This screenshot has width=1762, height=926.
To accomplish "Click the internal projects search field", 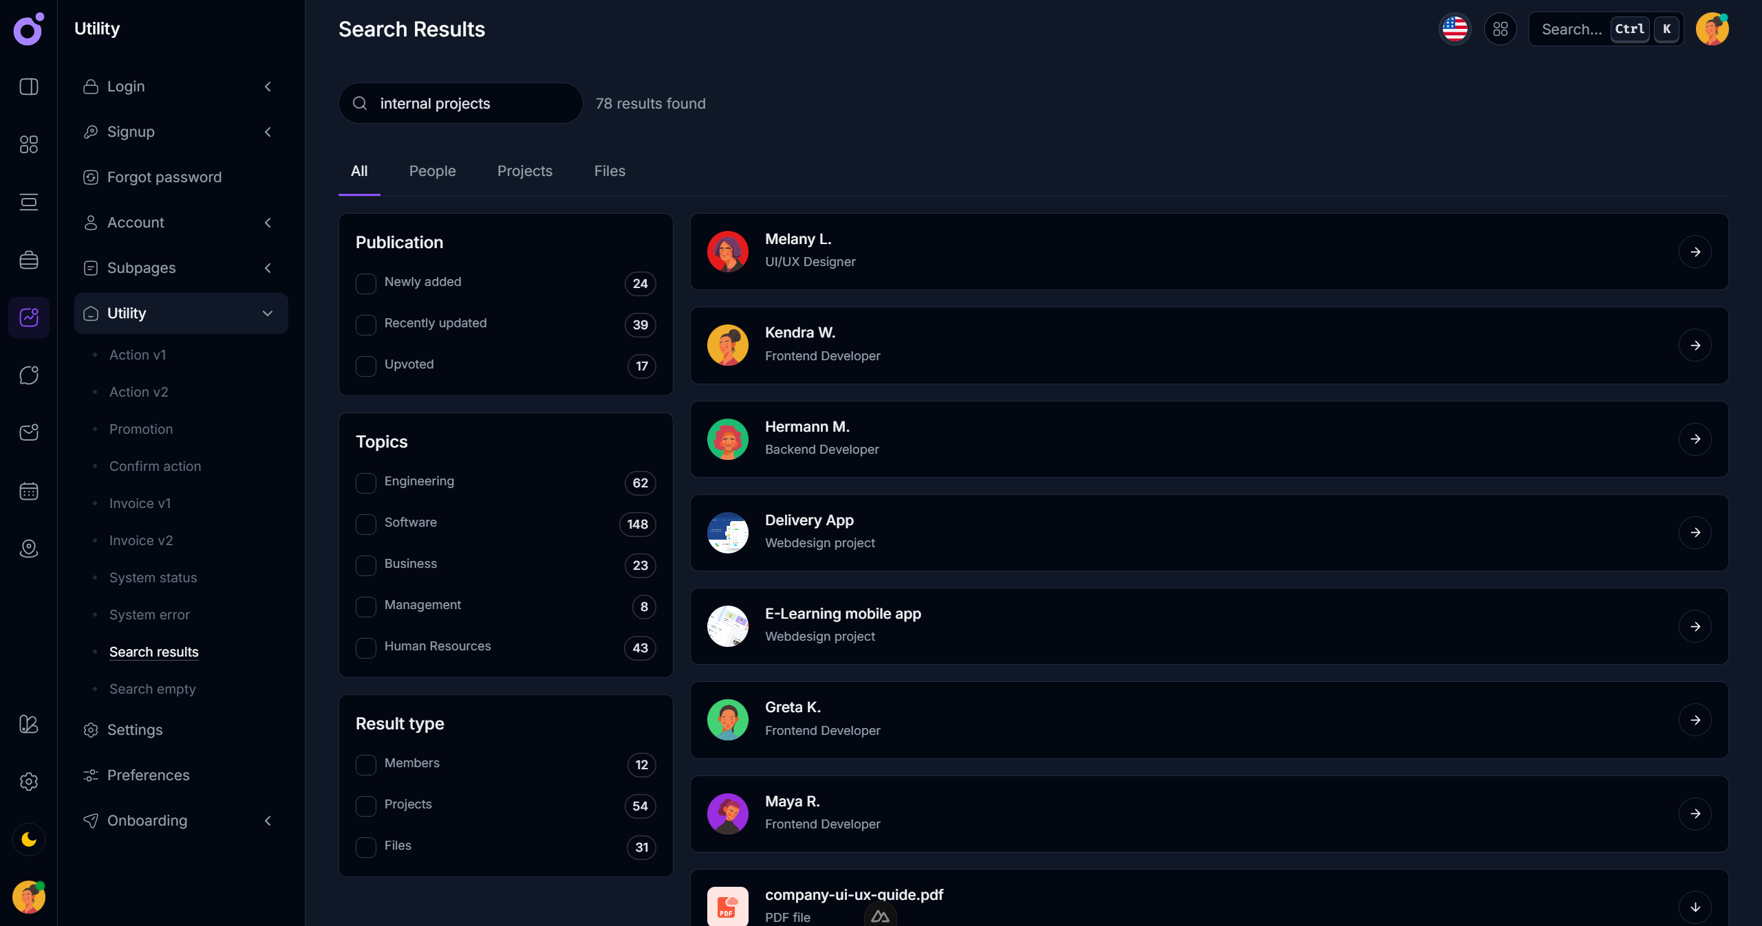I will tap(460, 103).
